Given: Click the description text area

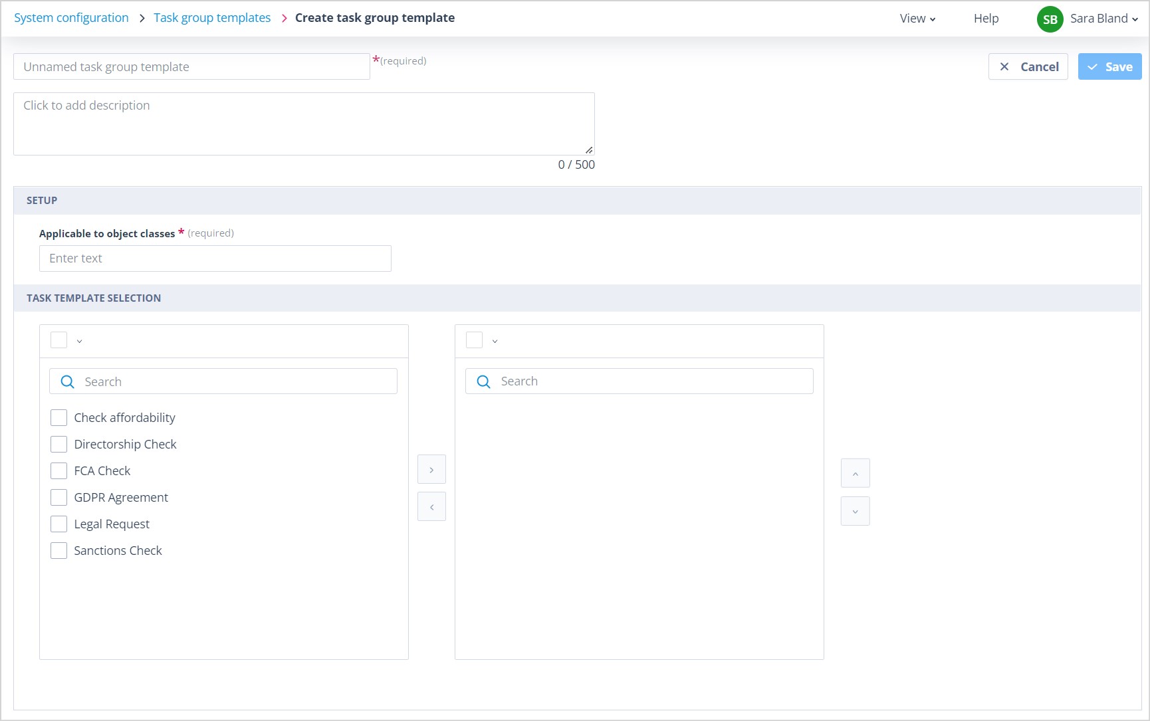Looking at the screenshot, I should point(304,124).
